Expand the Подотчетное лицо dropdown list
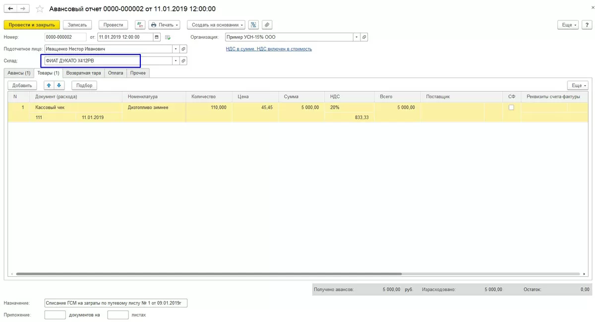 (176, 49)
